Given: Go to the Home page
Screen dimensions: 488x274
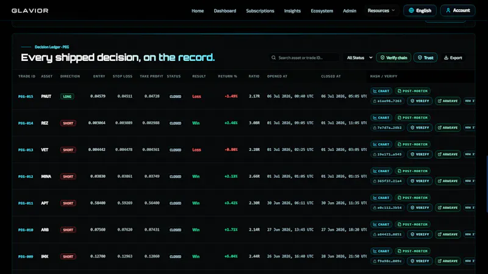Looking at the screenshot, I should coord(198,11).
